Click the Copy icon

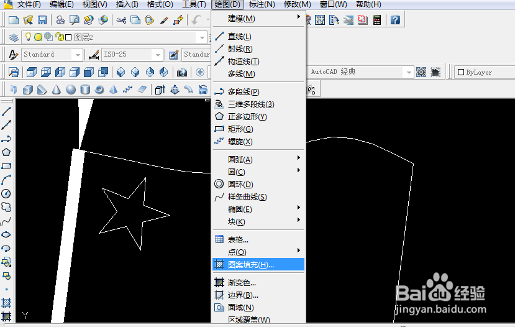135,21
